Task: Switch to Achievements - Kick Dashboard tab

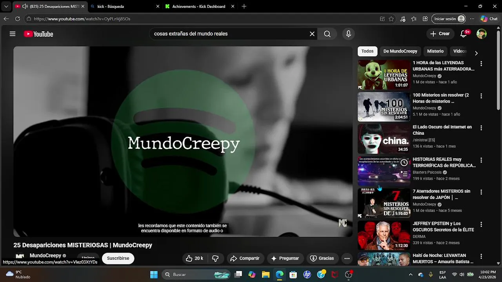Action: [199, 6]
